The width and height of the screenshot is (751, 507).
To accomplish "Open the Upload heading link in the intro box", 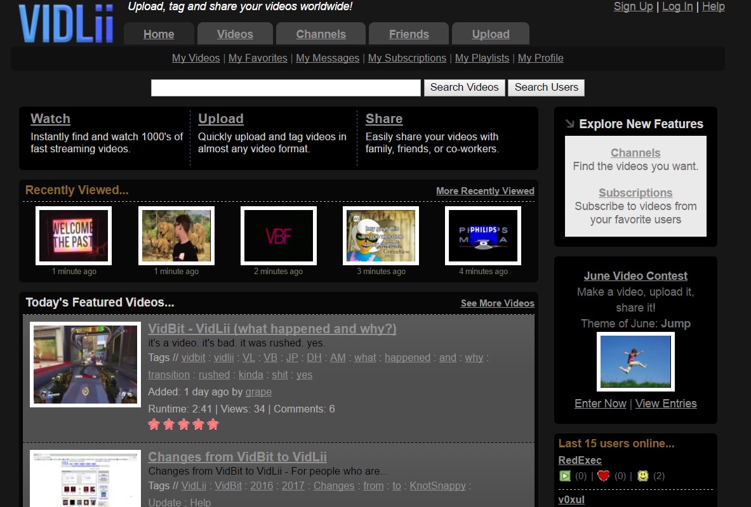I will (221, 119).
